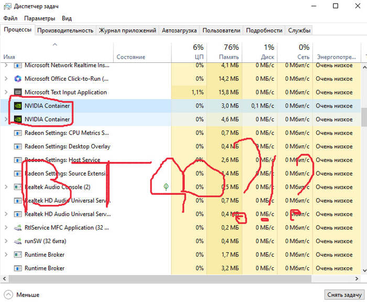Click the Radeon Settings: Source Extension icon

click(18, 173)
